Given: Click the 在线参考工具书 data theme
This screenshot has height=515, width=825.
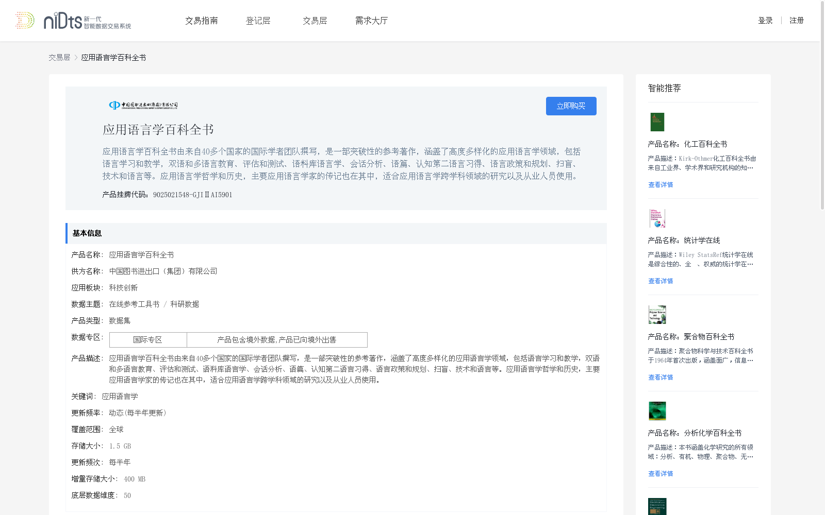Looking at the screenshot, I should point(134,304).
